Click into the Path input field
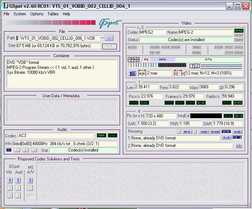Screen dimensions: 252x209 pos(58,38)
